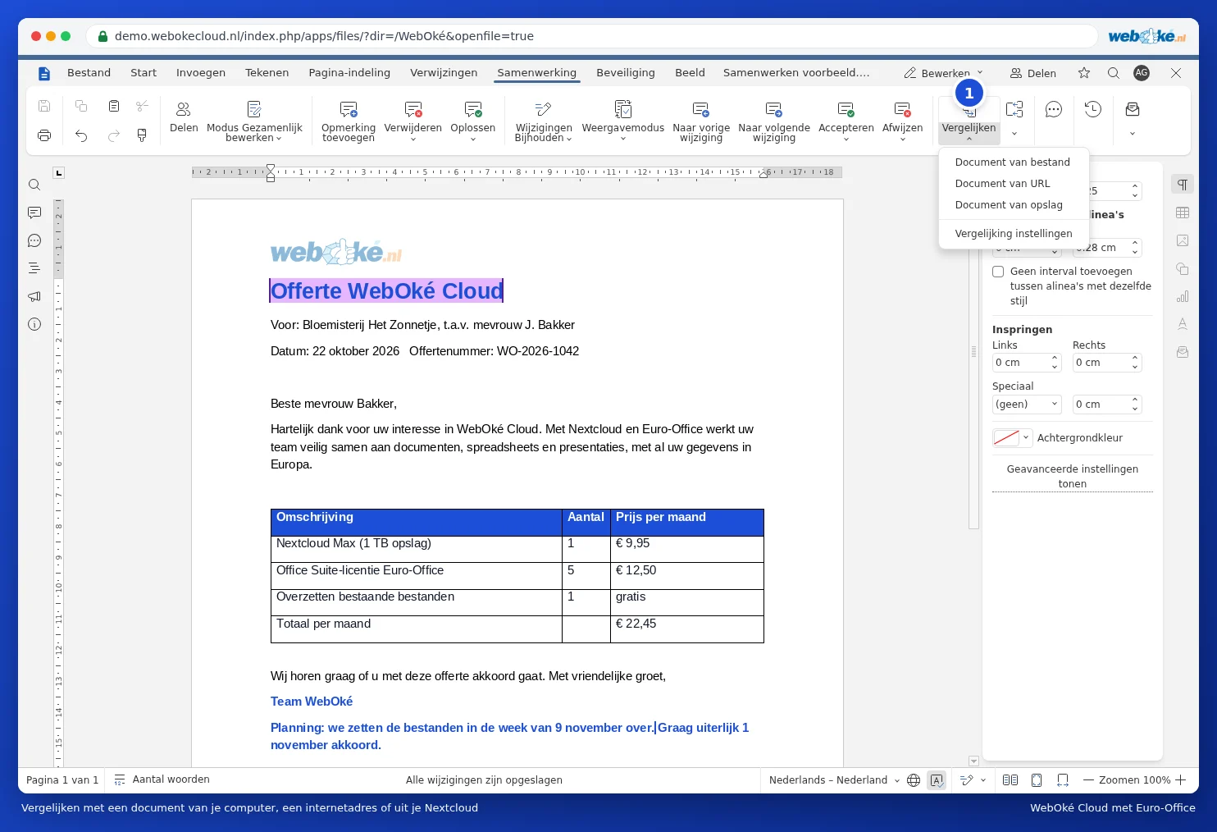Click the Delen share button
Screen dimensions: 1217x832
(1033, 73)
